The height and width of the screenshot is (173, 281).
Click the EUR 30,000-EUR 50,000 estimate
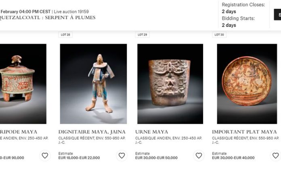coord(156,158)
